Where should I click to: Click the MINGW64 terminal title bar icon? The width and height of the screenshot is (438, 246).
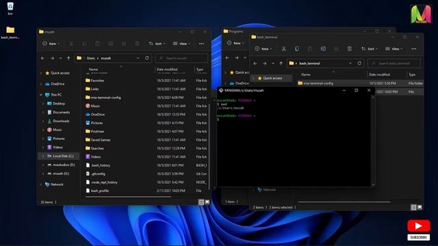pyautogui.click(x=221, y=90)
